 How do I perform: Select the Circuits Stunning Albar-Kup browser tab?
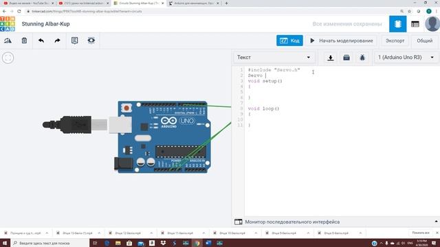[139, 3]
